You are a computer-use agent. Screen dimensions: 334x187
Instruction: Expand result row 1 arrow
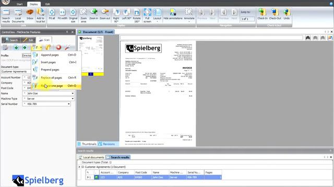click(x=88, y=177)
